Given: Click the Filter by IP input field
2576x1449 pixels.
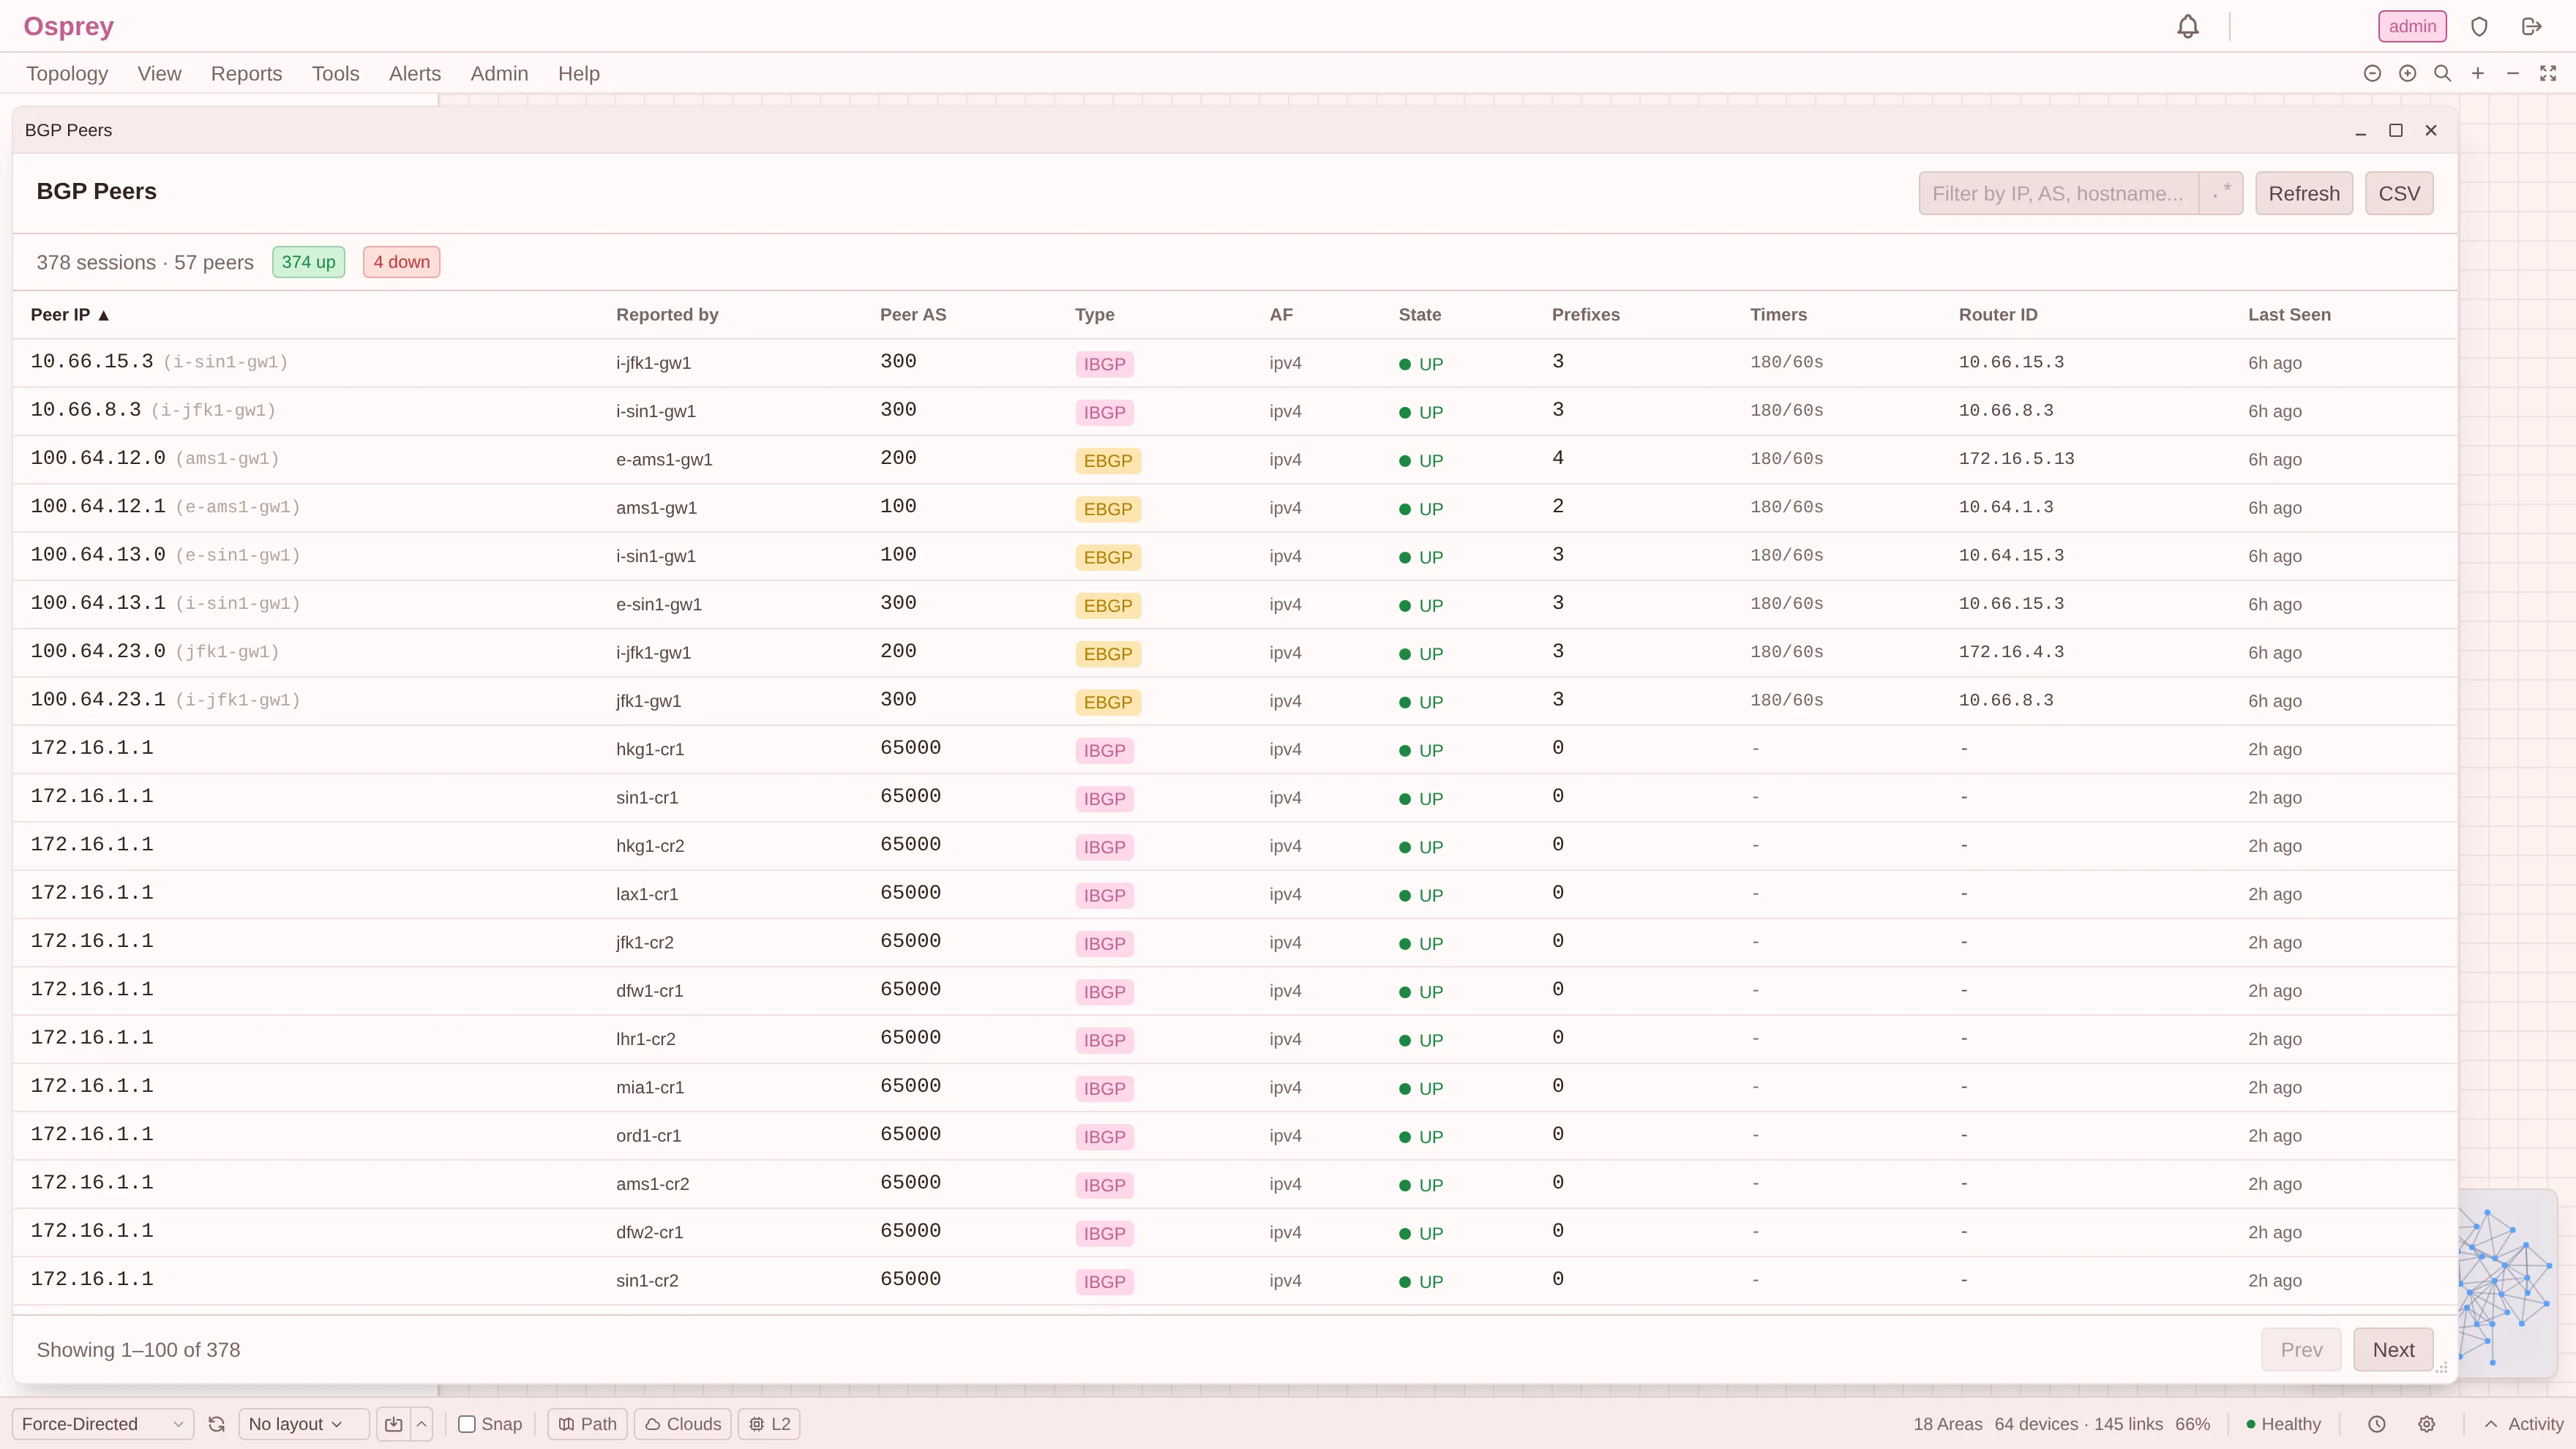Looking at the screenshot, I should [x=2058, y=193].
